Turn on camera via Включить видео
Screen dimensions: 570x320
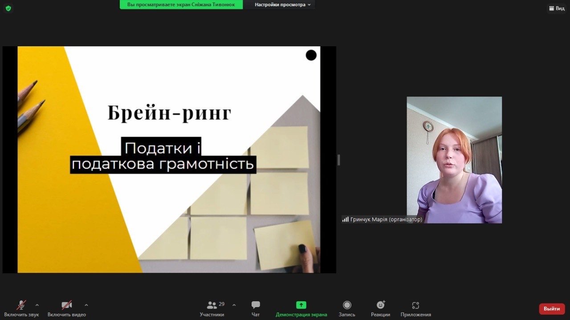(x=67, y=308)
